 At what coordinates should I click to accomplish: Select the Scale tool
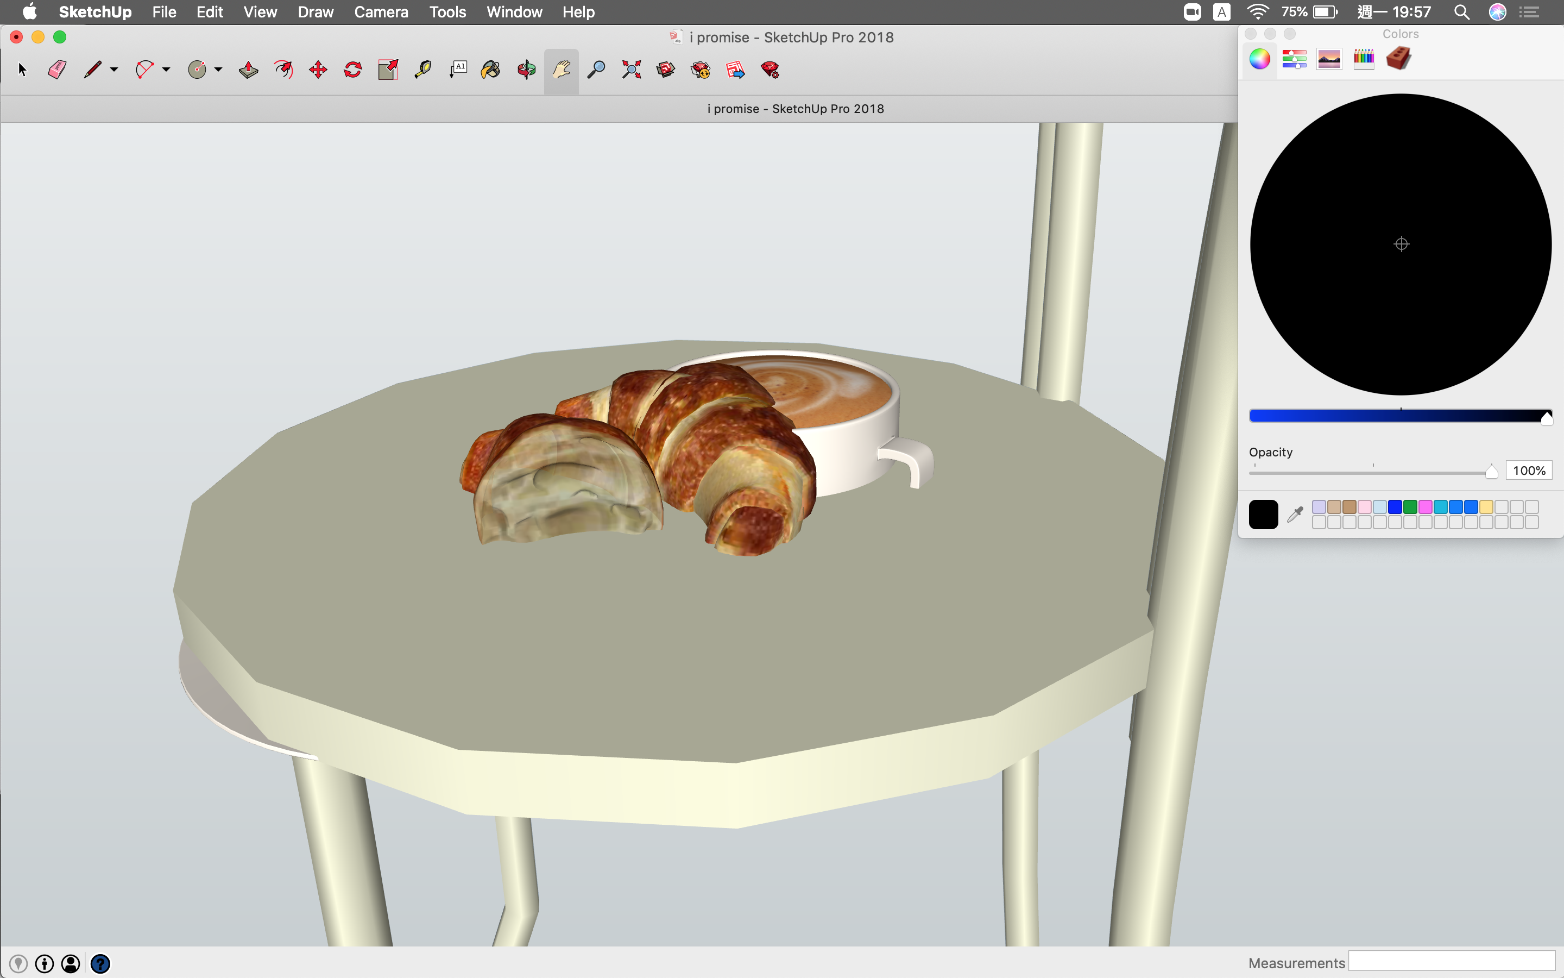(388, 70)
